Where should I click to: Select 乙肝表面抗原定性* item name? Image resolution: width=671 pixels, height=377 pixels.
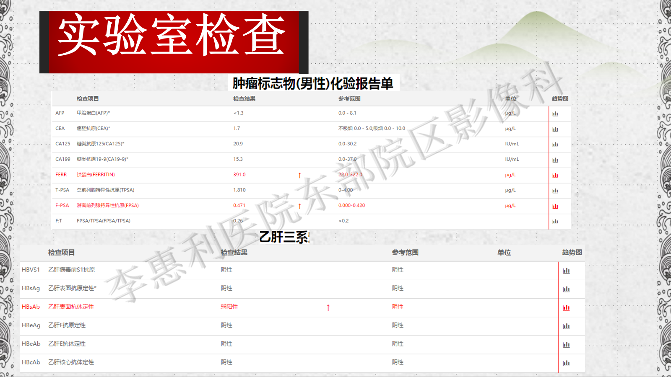(x=72, y=288)
